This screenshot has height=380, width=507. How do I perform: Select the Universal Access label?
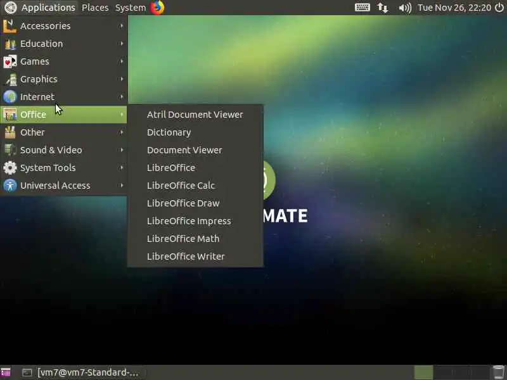click(x=55, y=186)
